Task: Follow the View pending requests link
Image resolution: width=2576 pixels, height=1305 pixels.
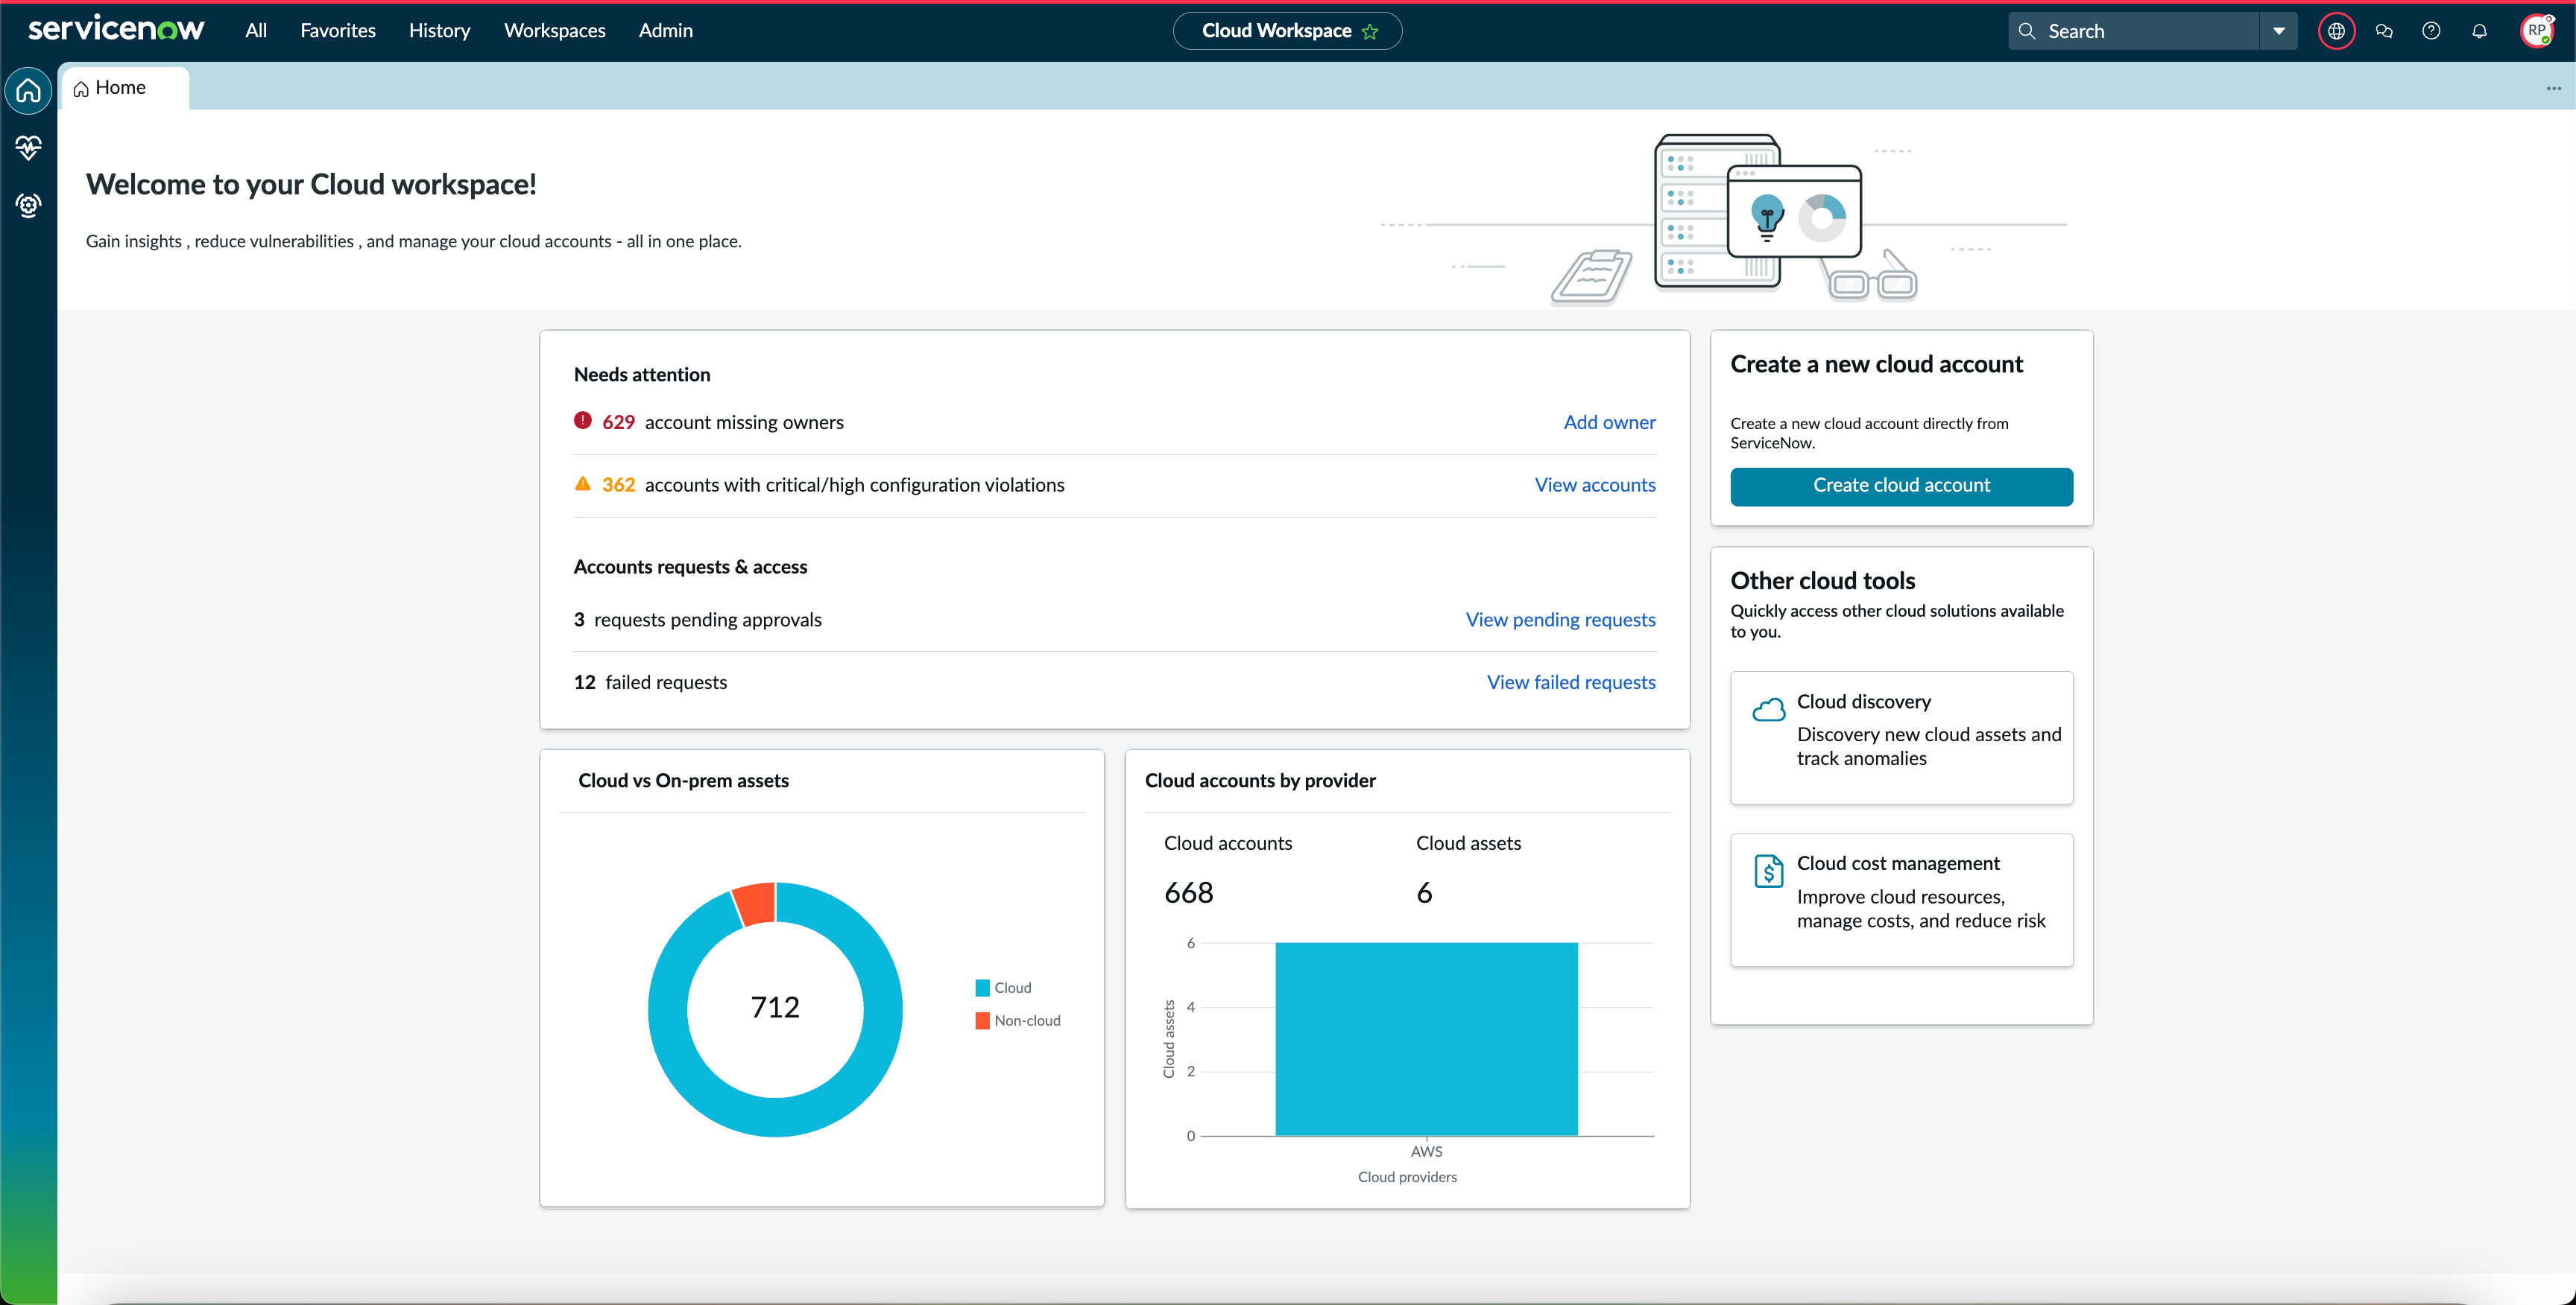Action: pyautogui.click(x=1560, y=620)
